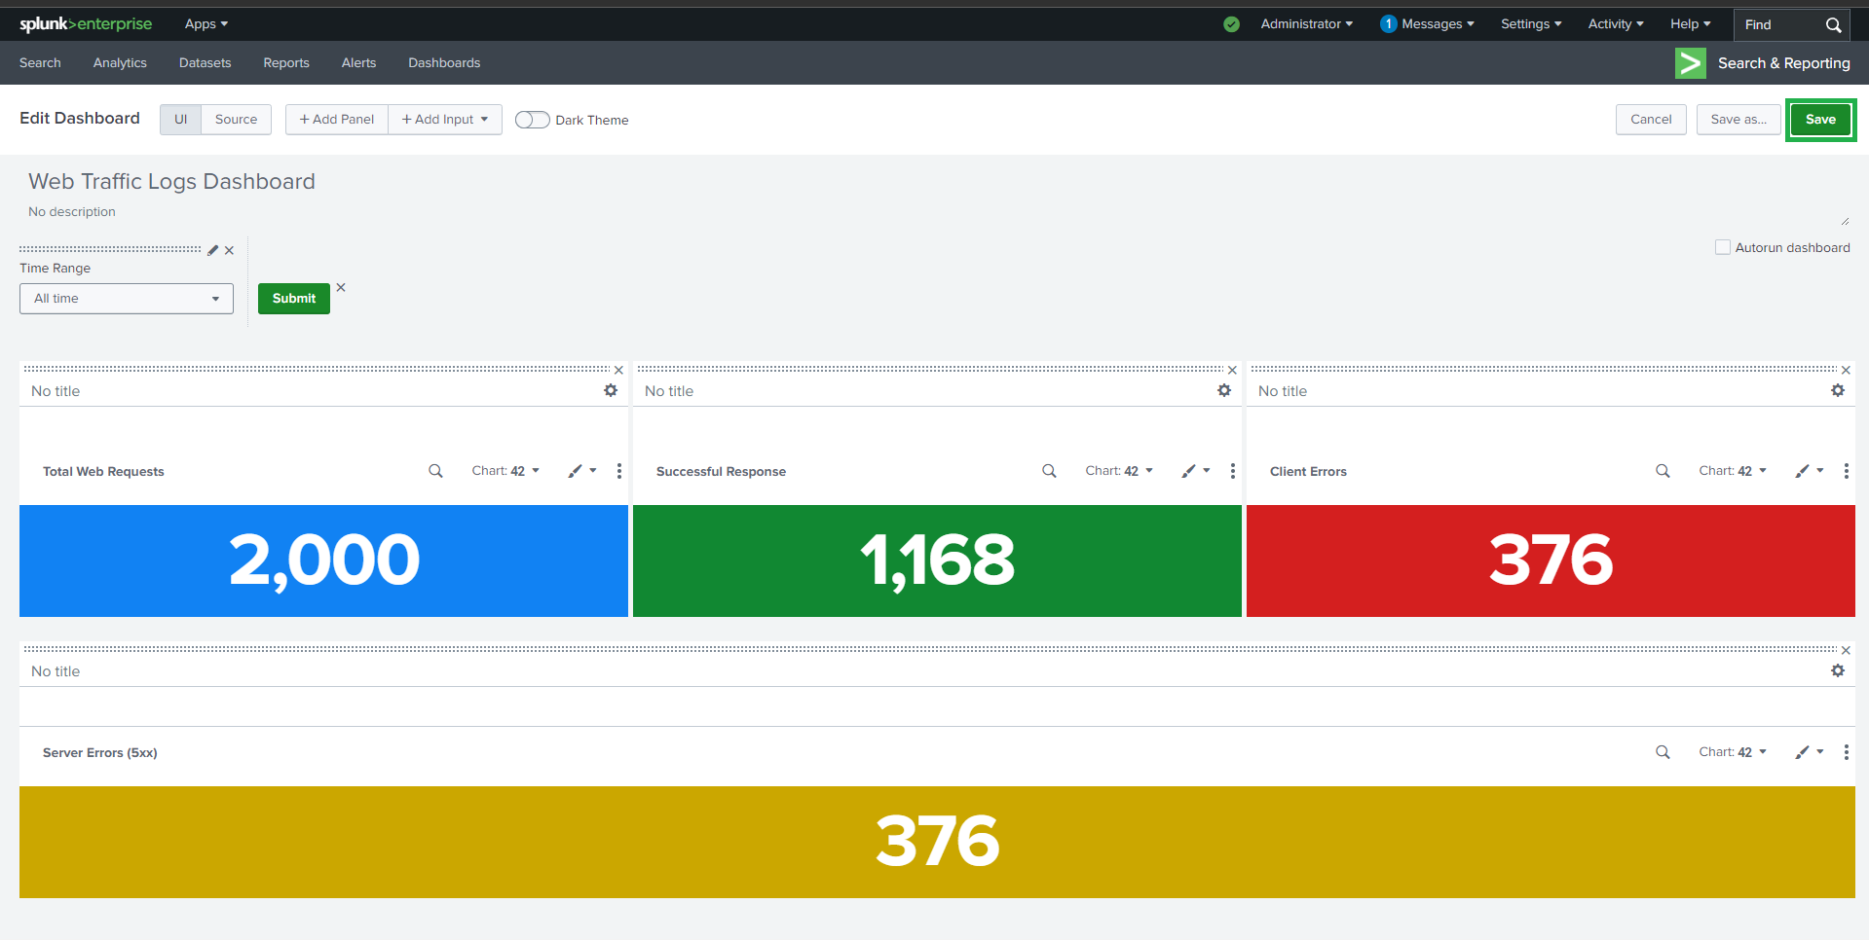Click the Find search magnifier icon
Viewport: 1869px width, 940px height.
pyautogui.click(x=1833, y=25)
